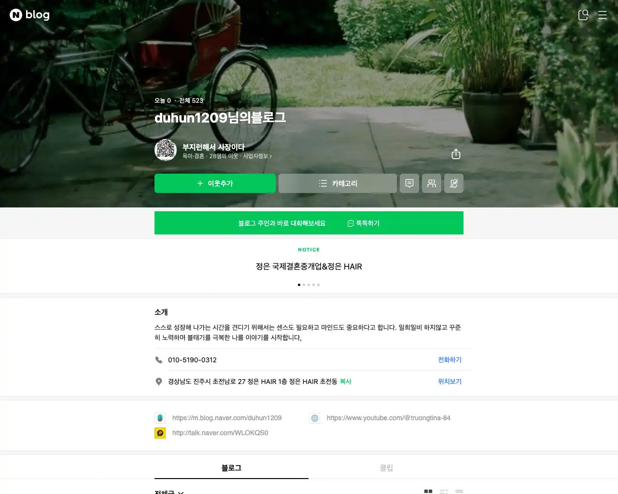Switch to list view layout
Viewport: 618px width, 494px height.
click(444, 492)
